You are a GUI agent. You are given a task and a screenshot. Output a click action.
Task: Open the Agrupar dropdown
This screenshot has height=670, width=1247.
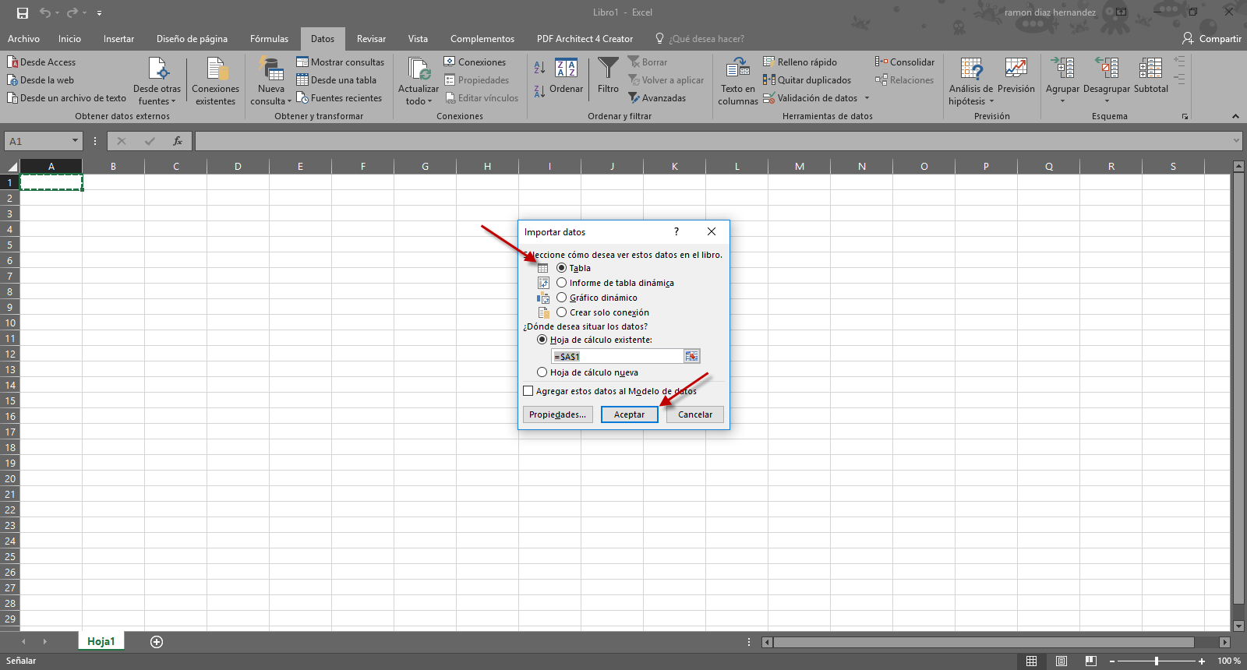coord(1062,100)
